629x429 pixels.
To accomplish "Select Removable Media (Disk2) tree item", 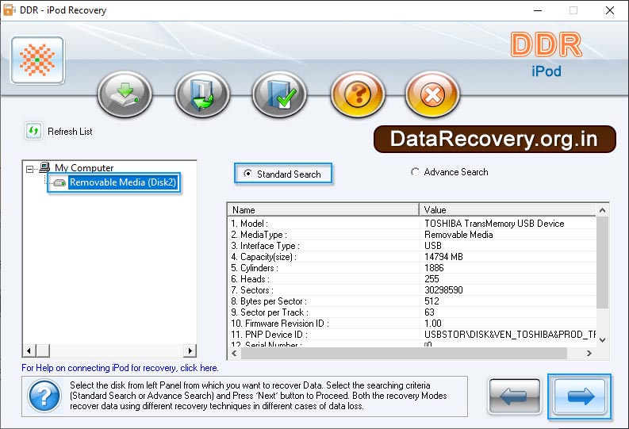I will pyautogui.click(x=123, y=182).
